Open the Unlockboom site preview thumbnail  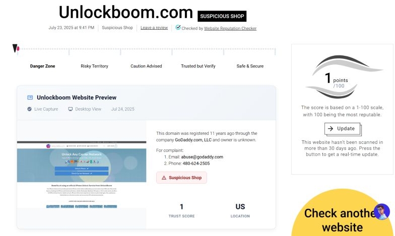click(82, 175)
